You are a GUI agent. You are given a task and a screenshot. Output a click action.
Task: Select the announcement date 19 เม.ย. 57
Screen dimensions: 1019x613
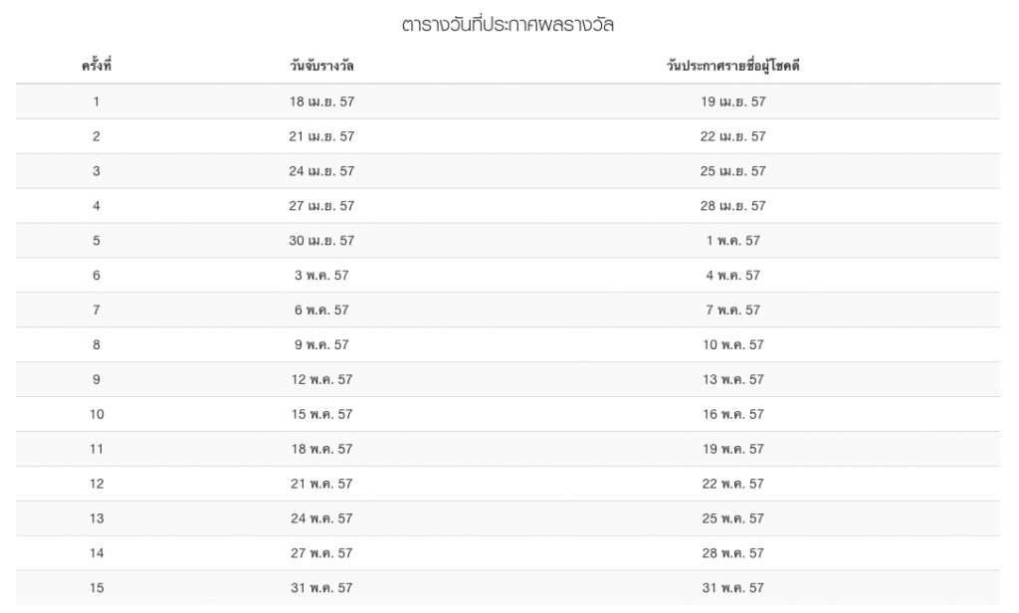coord(733,102)
